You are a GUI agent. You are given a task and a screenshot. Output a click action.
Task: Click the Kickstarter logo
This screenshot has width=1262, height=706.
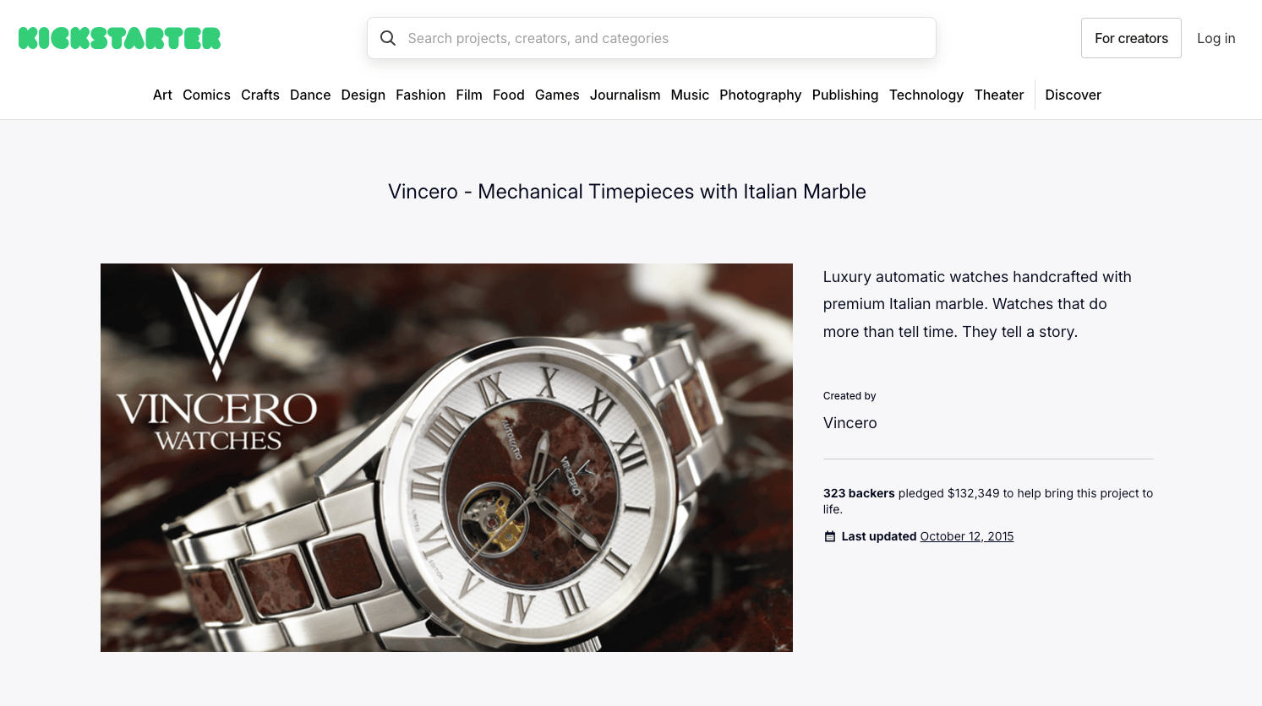119,38
